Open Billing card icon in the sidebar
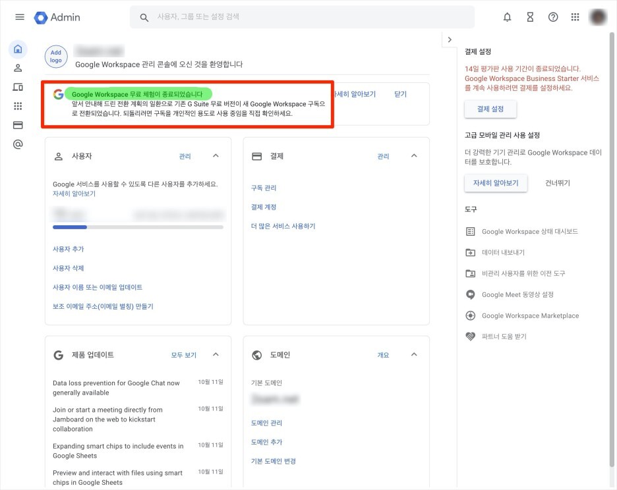Viewport: 617px width, 490px height. click(x=18, y=125)
